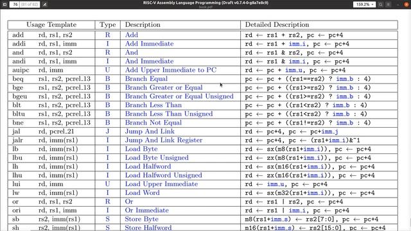The height and width of the screenshot is (231, 411).
Task: Click the 'auipc' instruction name
Action: click(x=21, y=70)
